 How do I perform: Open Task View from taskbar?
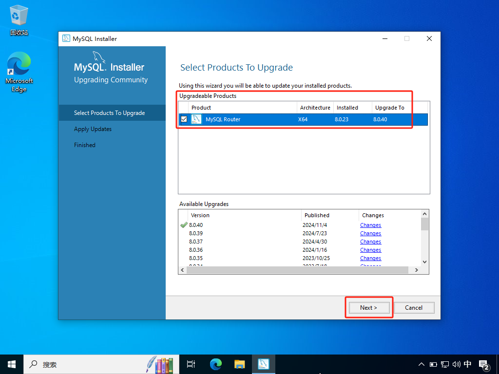tap(191, 364)
